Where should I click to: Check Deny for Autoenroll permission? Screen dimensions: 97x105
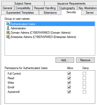(84, 92)
